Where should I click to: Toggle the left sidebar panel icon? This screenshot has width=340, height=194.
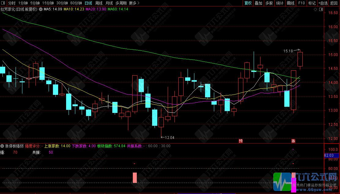(x=3, y=3)
